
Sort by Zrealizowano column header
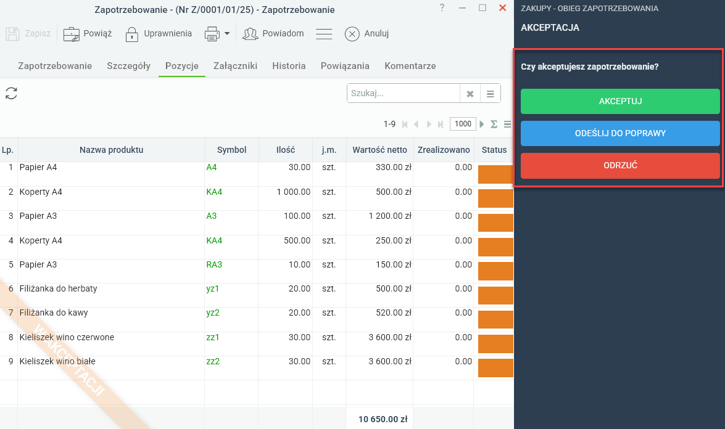click(x=444, y=150)
